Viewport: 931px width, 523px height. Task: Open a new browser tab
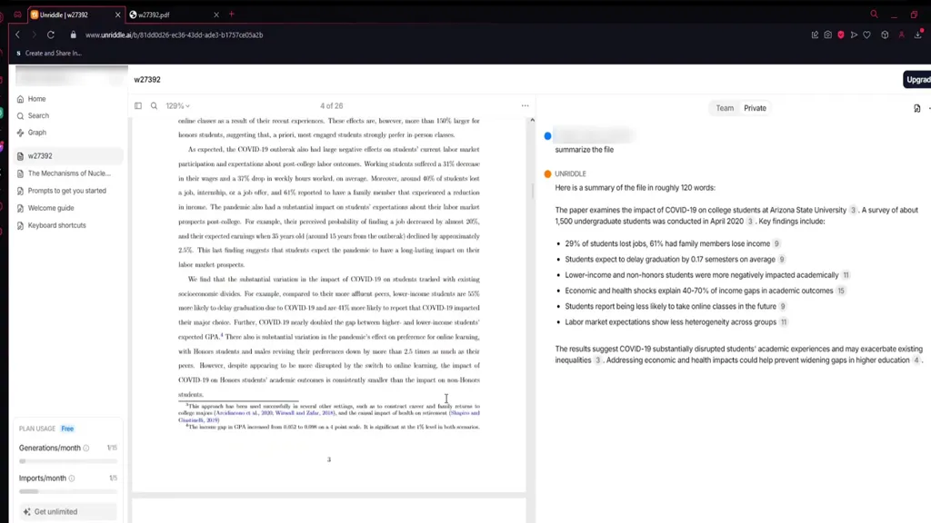[x=232, y=15]
